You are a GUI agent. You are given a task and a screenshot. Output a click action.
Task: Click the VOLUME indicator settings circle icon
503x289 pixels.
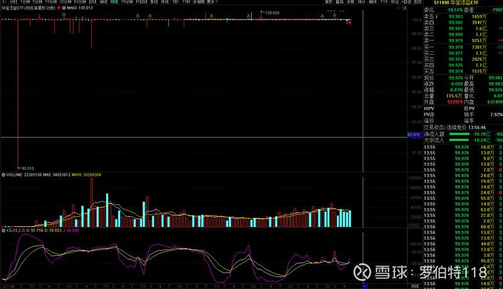point(3,175)
